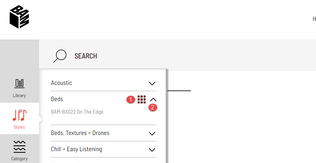
Task: Click the magnifying glass search icon
Action: coord(60,56)
